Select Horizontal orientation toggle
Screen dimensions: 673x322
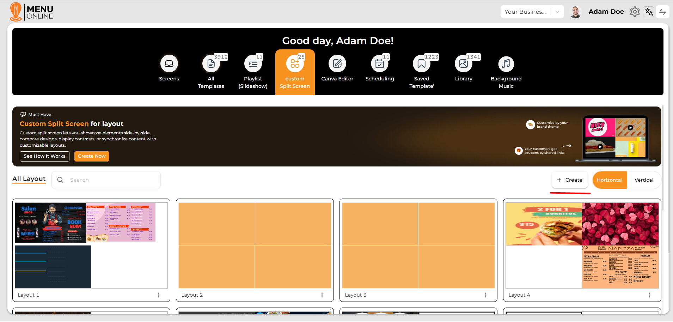pyautogui.click(x=609, y=180)
